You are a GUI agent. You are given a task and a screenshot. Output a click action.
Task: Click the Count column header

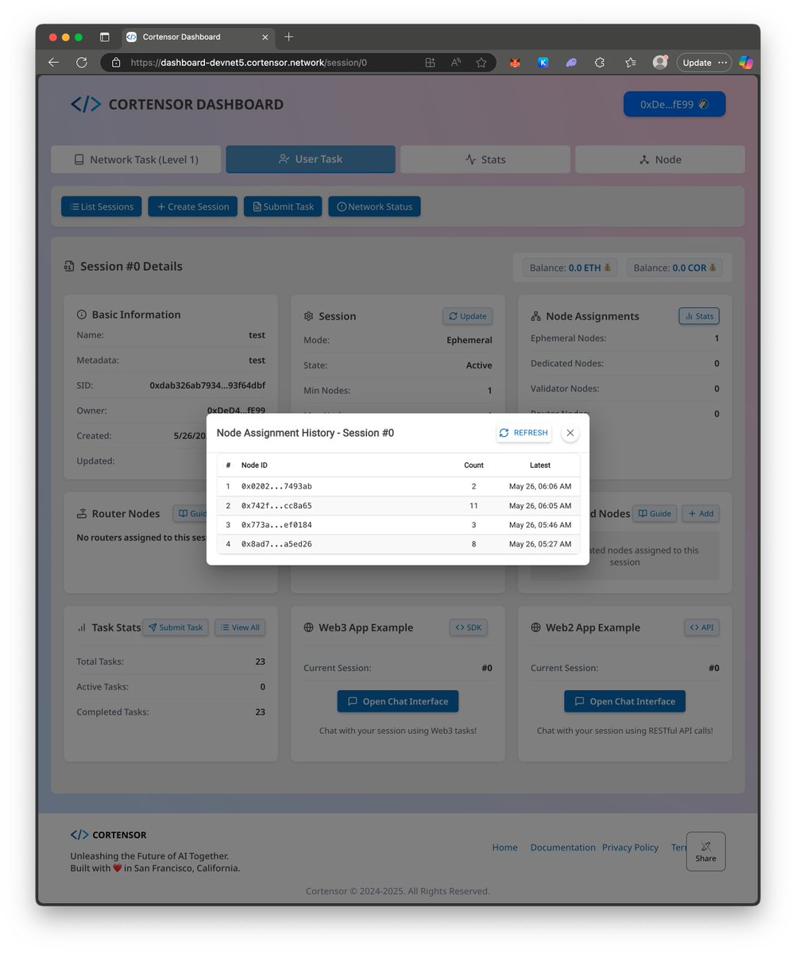click(473, 465)
